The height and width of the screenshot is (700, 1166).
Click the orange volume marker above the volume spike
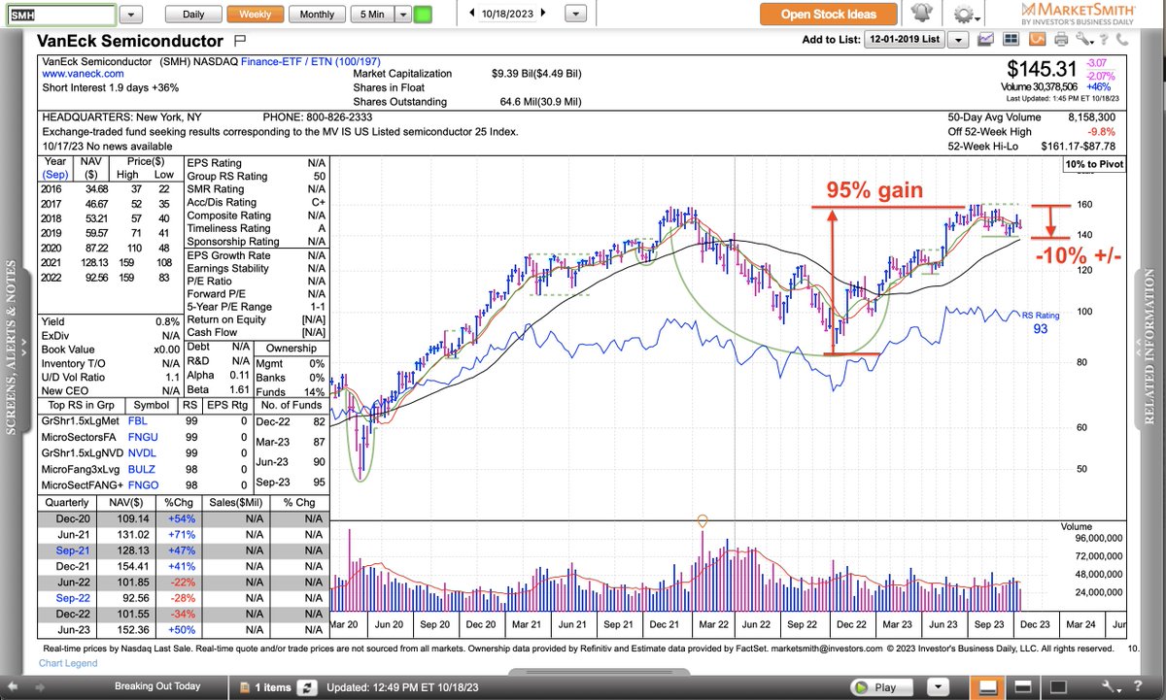pos(703,521)
